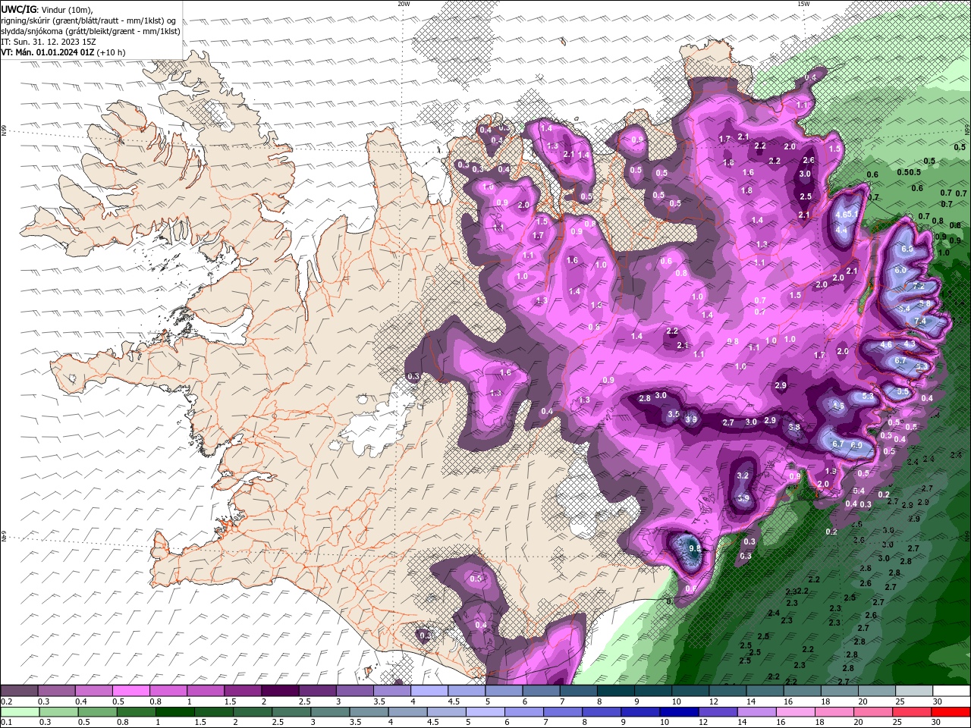Screen dimensions: 971x728
Task: Click the '9.8' snowfall value on map
Action: click(694, 548)
